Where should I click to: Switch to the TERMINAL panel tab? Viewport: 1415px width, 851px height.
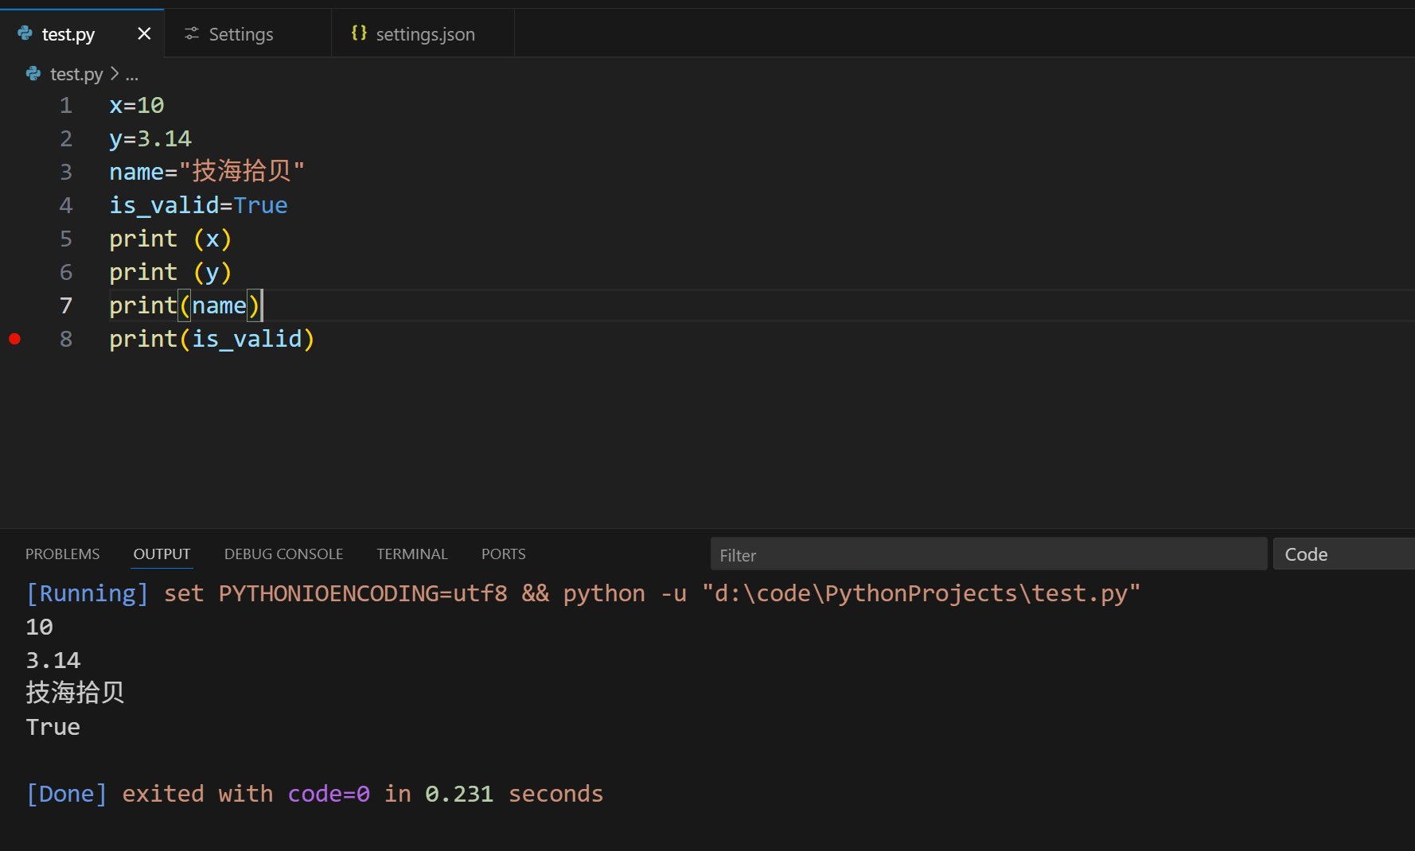[412, 554]
